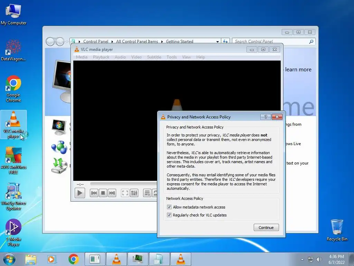Viewport: 354px width, 266px height.
Task: Open the VLC Tools menu
Action: click(x=171, y=57)
